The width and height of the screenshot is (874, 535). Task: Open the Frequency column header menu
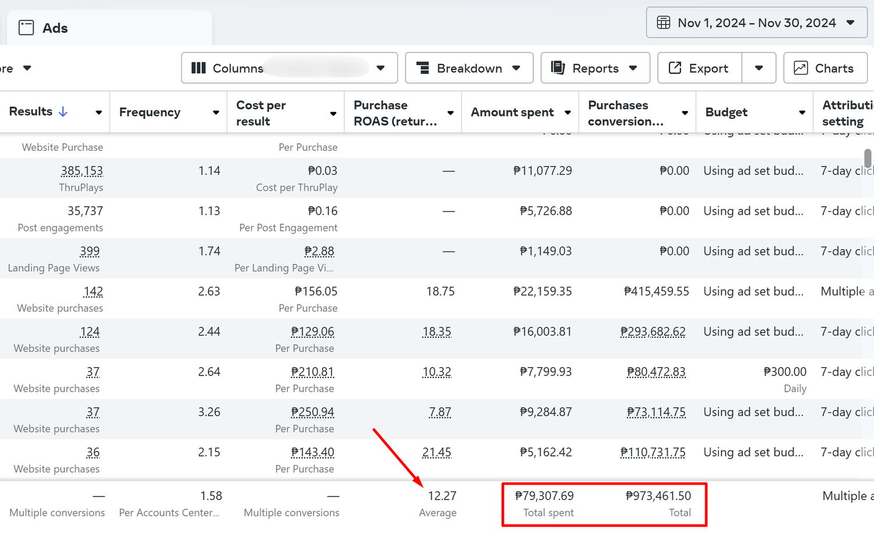pos(216,112)
